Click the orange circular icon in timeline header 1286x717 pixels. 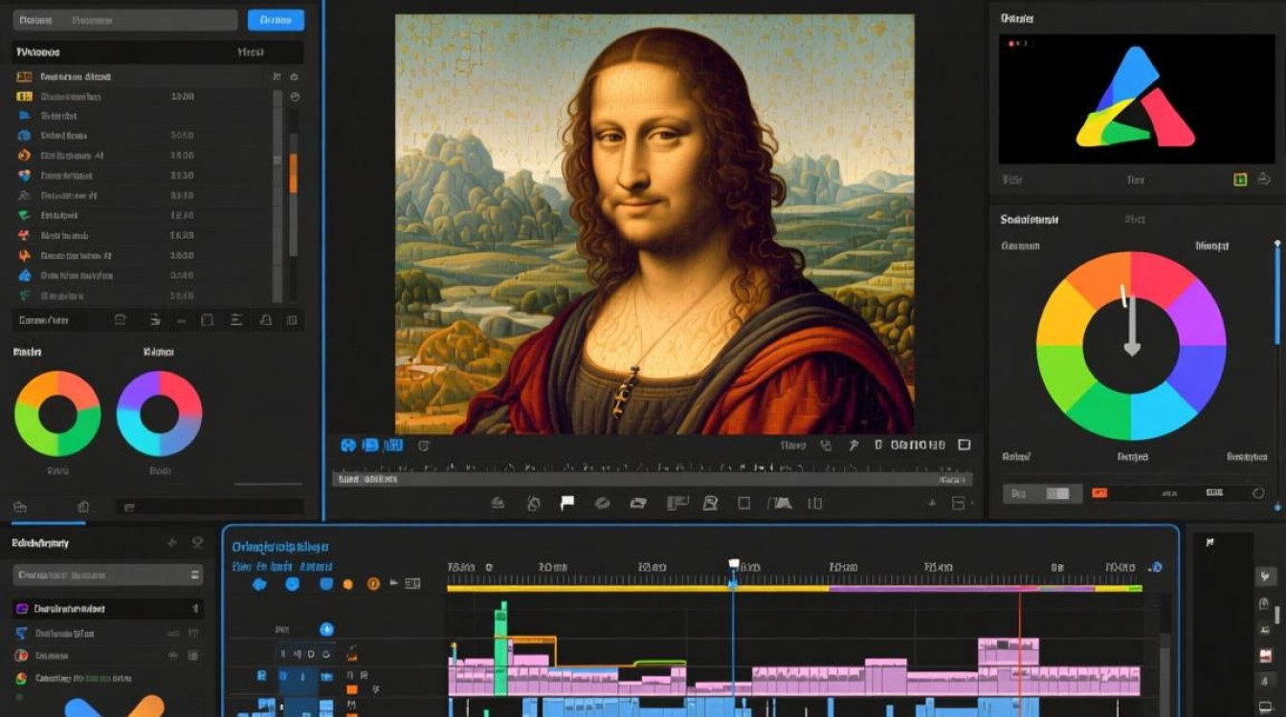click(373, 583)
